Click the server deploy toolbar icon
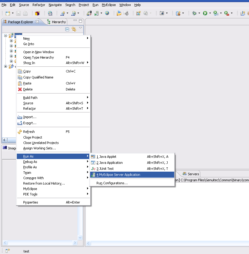Viewport: 249px width, 254px height. tap(89, 13)
